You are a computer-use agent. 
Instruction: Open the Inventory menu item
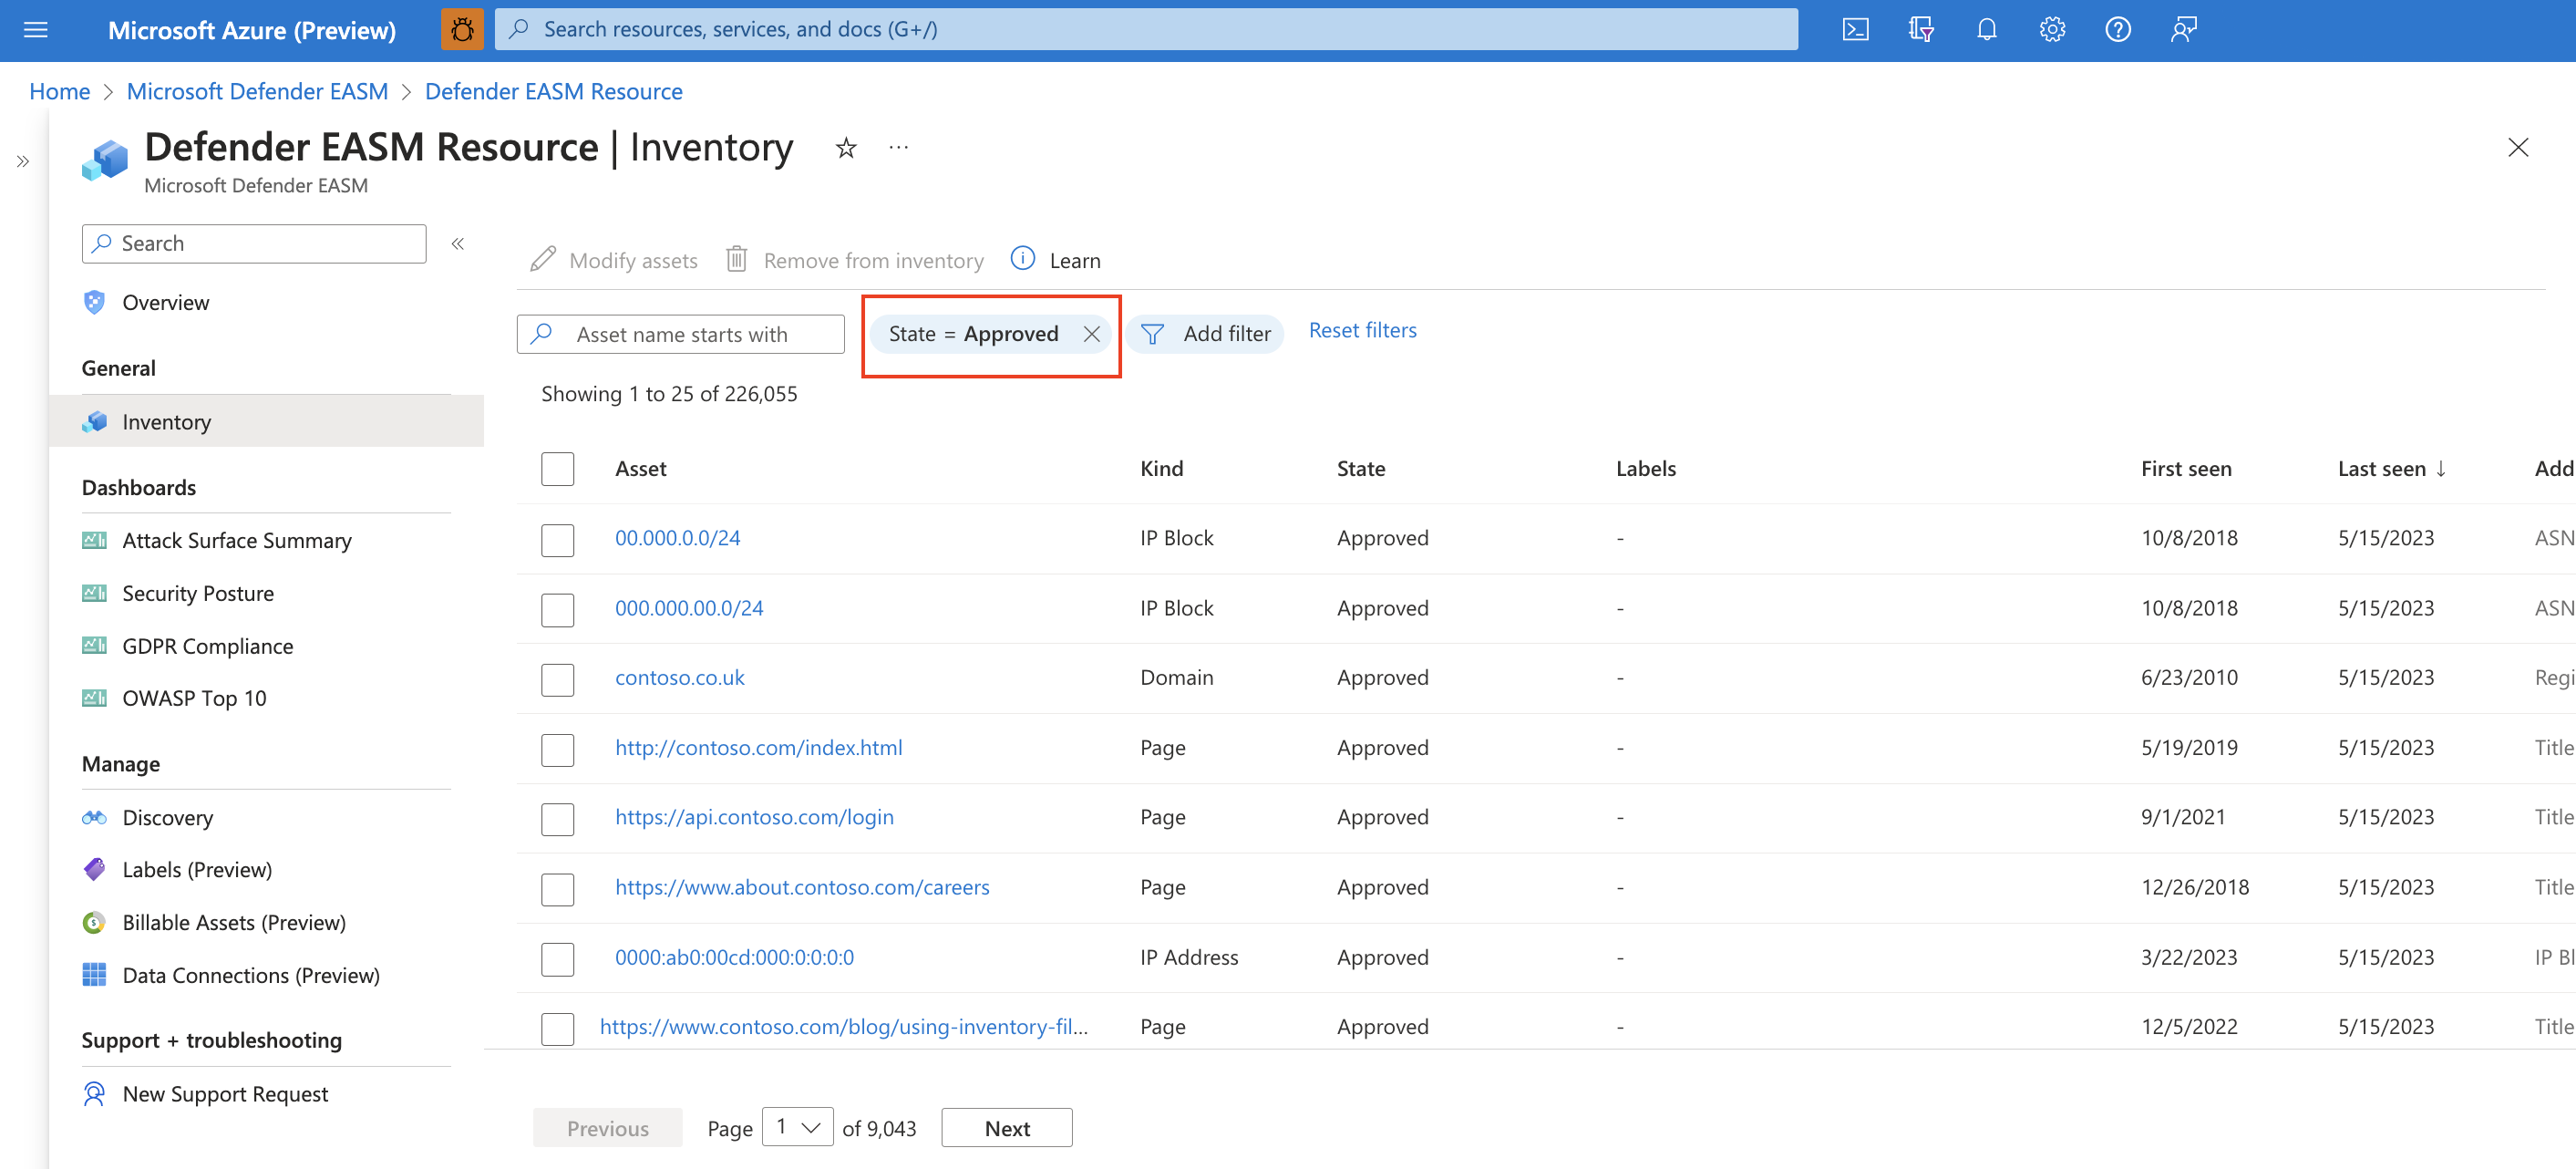pos(166,421)
